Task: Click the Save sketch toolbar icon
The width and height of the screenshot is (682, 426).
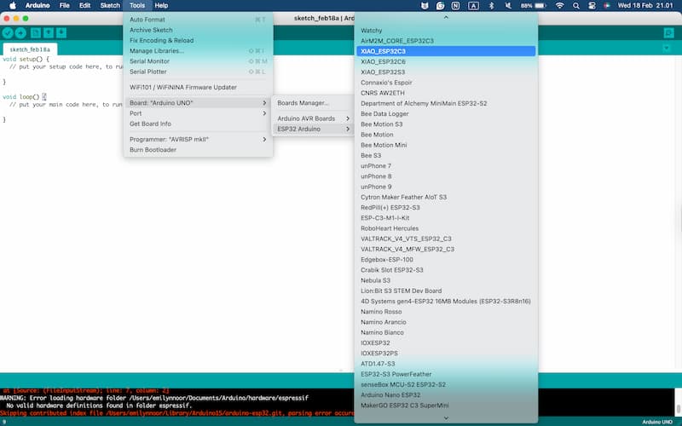Action: point(61,33)
